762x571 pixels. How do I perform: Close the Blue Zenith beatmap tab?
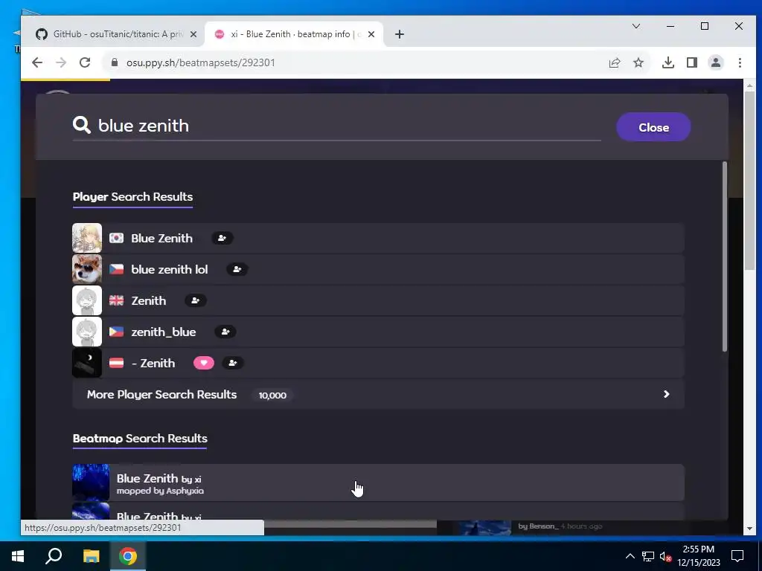coord(371,34)
